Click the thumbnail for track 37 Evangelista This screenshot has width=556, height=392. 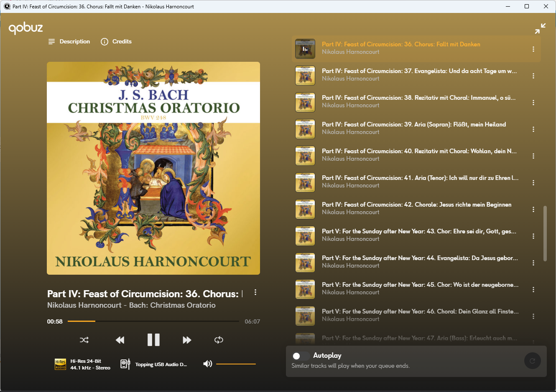(x=305, y=76)
